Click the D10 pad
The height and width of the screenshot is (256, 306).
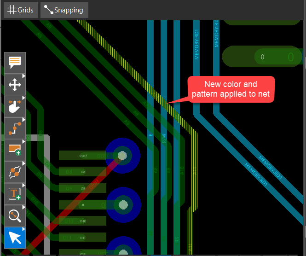(x=82, y=221)
